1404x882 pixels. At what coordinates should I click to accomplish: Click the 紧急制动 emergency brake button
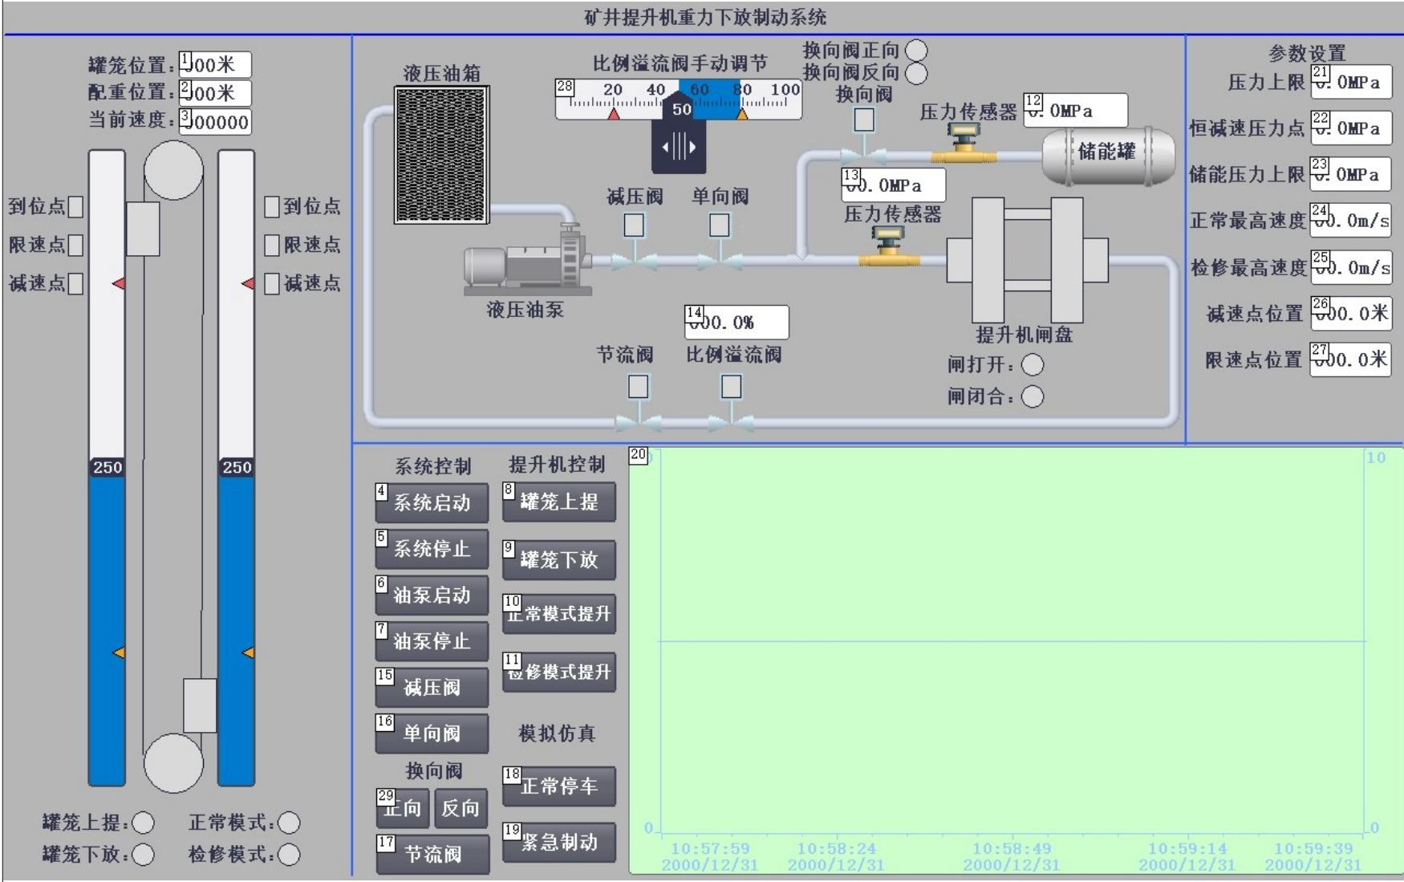559,843
